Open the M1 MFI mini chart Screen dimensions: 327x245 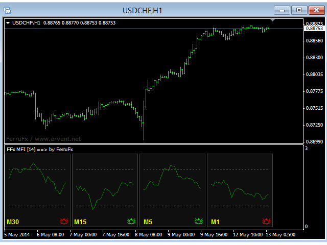(240, 190)
